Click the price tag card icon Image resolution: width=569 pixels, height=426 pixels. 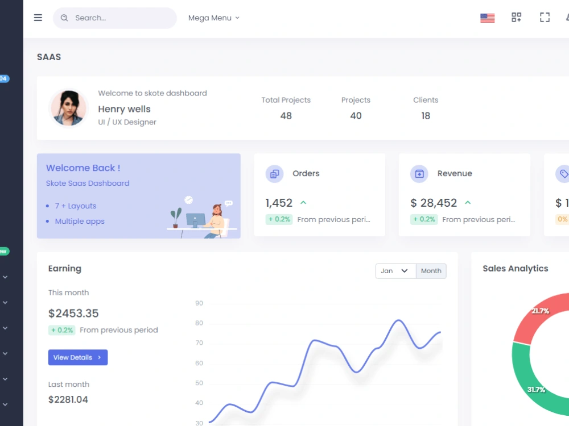coord(563,174)
